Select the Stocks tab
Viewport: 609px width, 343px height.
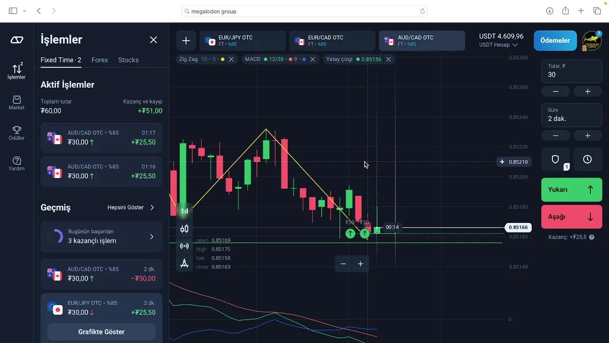[128, 60]
